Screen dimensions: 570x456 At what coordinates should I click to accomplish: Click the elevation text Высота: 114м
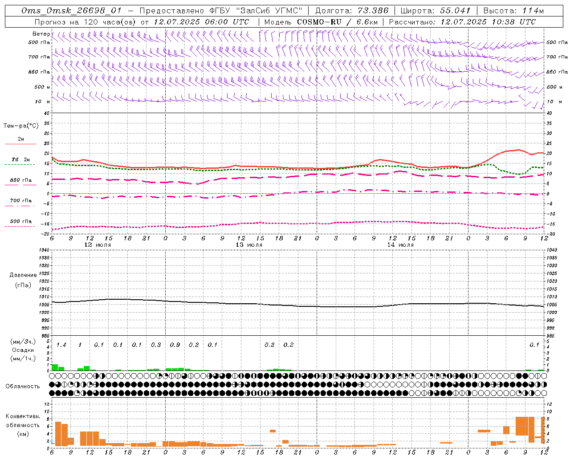pyautogui.click(x=513, y=11)
